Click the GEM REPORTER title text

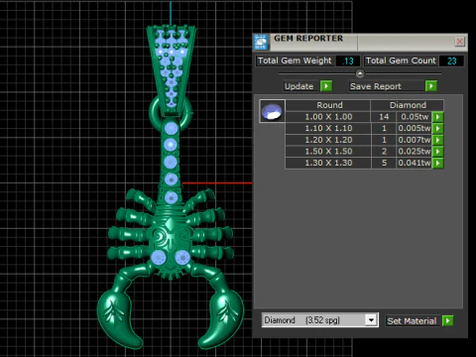pos(308,39)
